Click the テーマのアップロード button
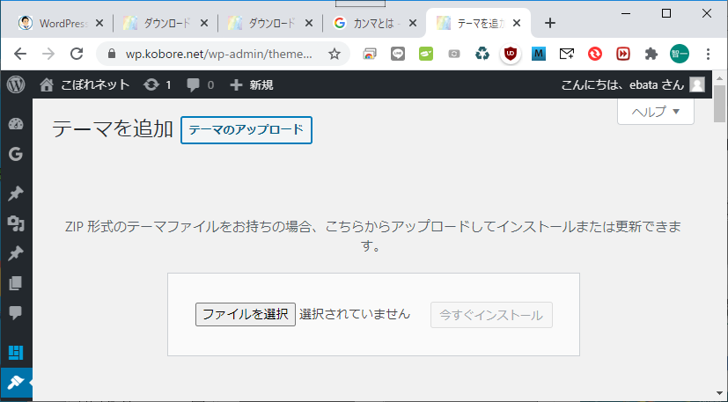 246,130
